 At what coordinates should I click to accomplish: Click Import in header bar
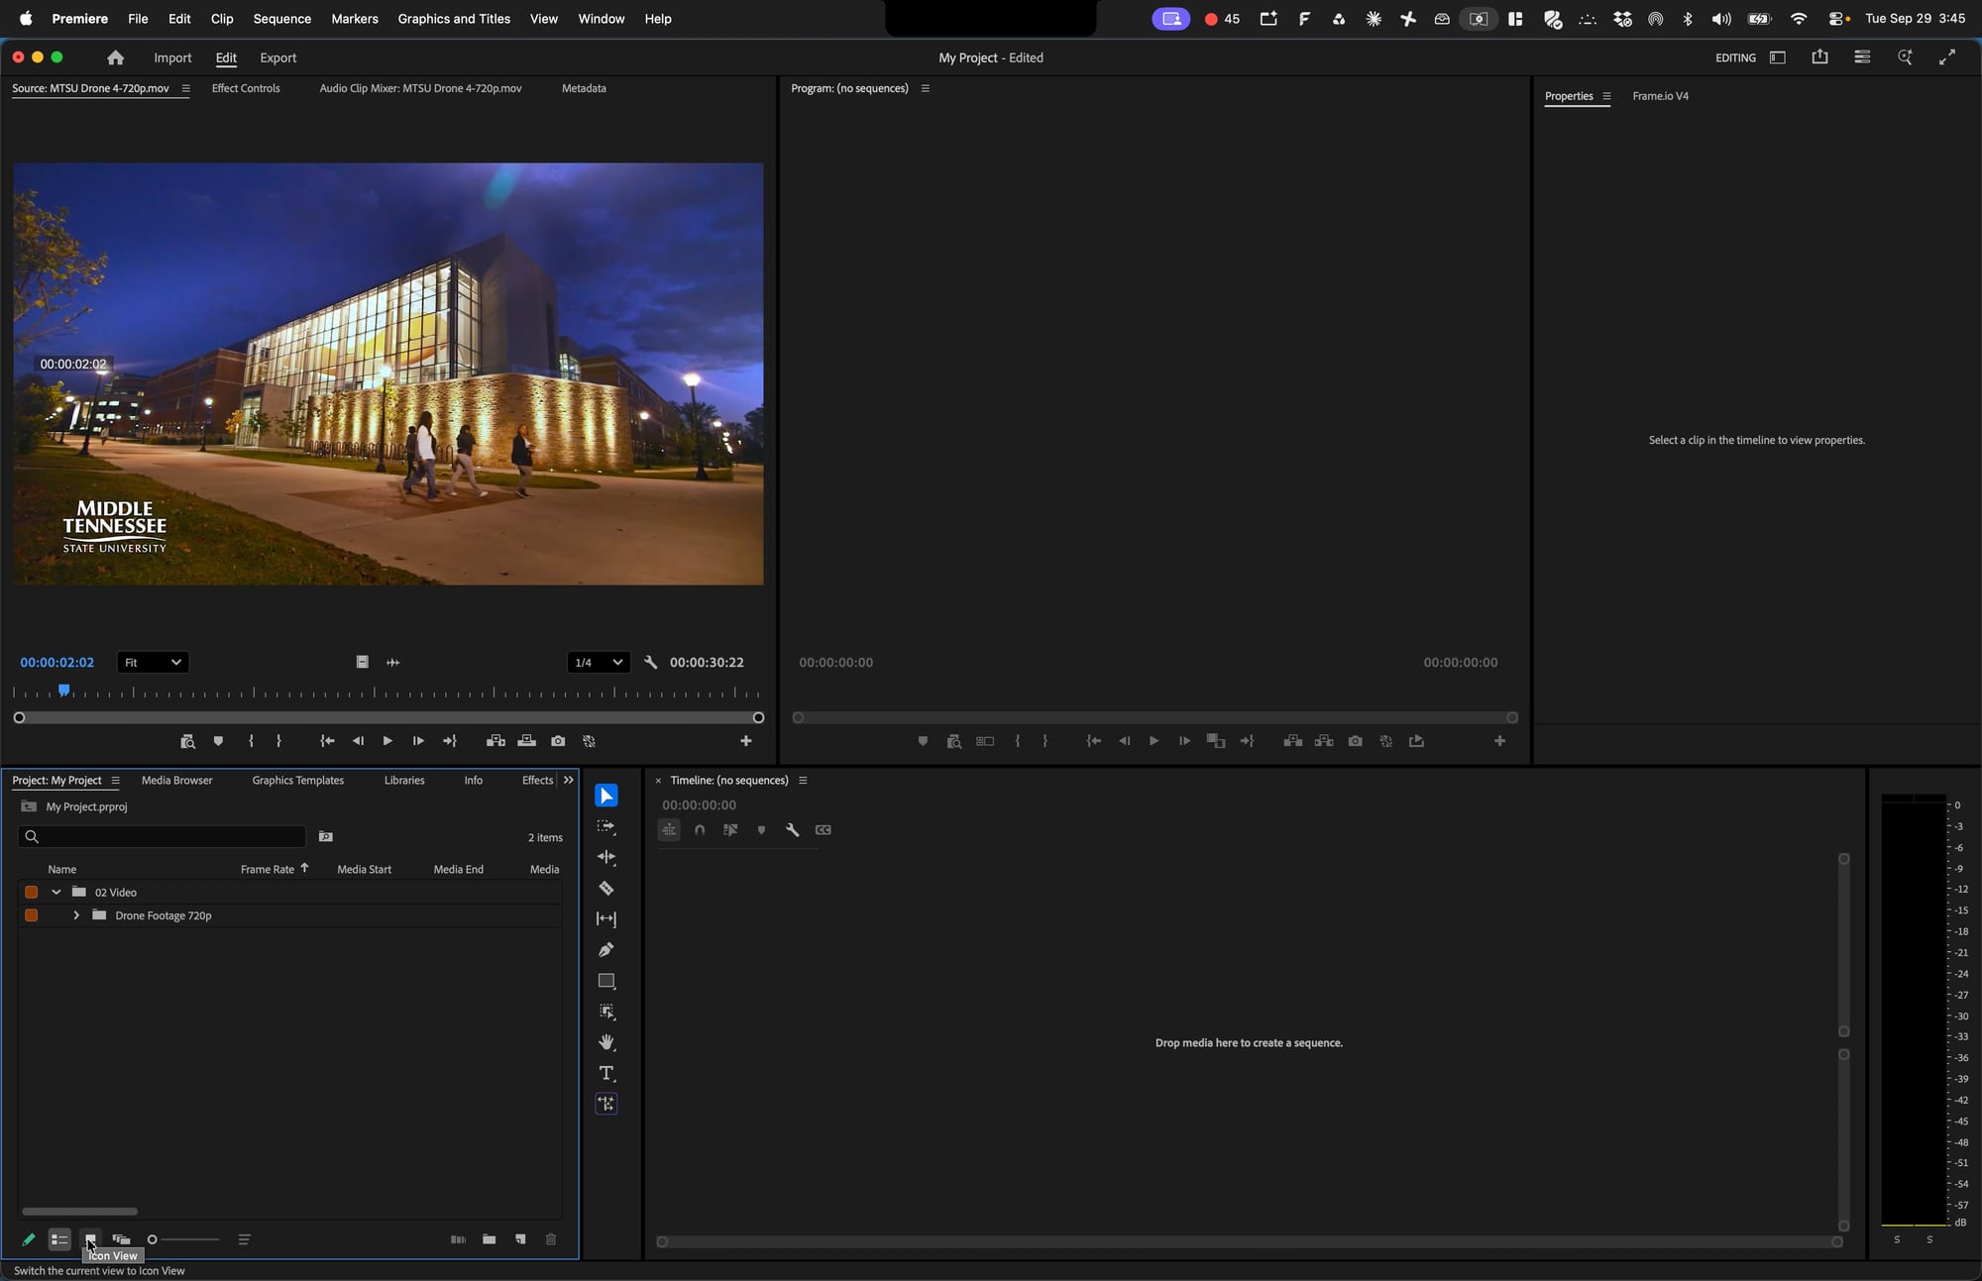tap(172, 57)
